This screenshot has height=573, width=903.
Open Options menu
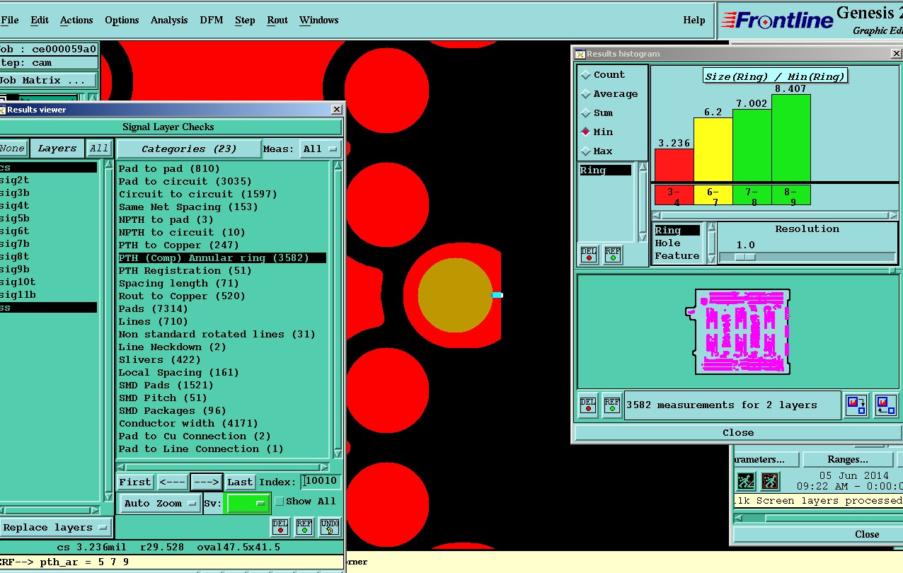122,20
